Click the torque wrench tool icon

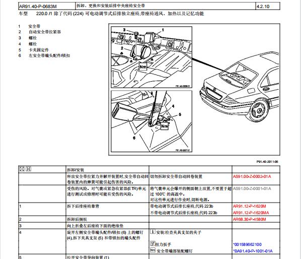[x=153, y=243]
